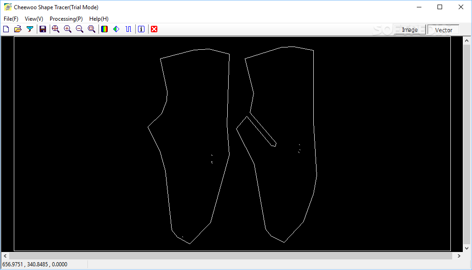
Task: Click the Cheewoo Shape Tracer app icon in title bar
Action: pyautogui.click(x=7, y=7)
